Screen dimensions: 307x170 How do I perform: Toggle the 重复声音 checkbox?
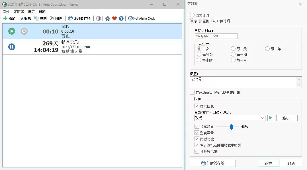[x=197, y=133]
